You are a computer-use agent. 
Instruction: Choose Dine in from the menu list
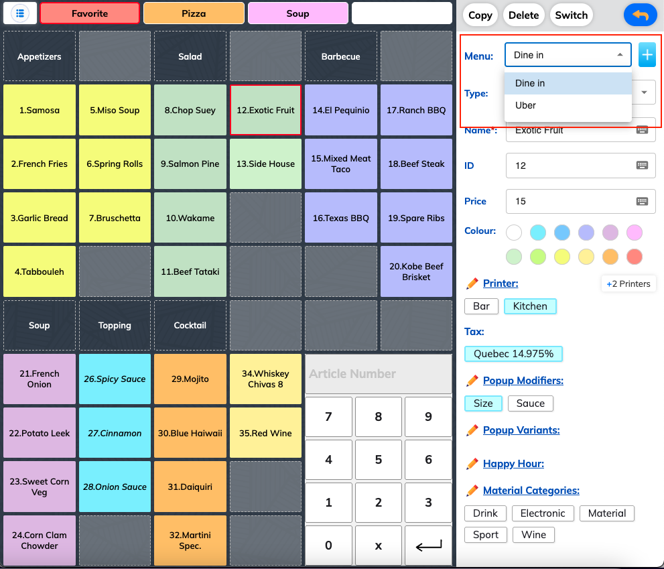pos(568,83)
